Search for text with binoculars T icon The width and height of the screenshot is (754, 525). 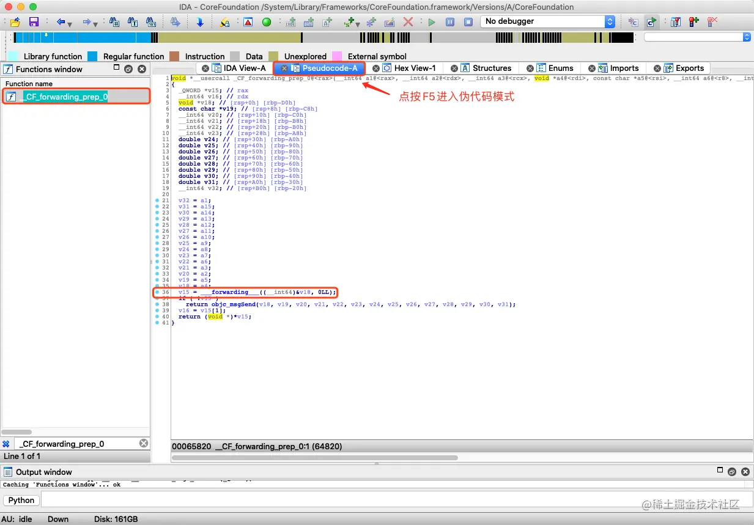tap(133, 22)
